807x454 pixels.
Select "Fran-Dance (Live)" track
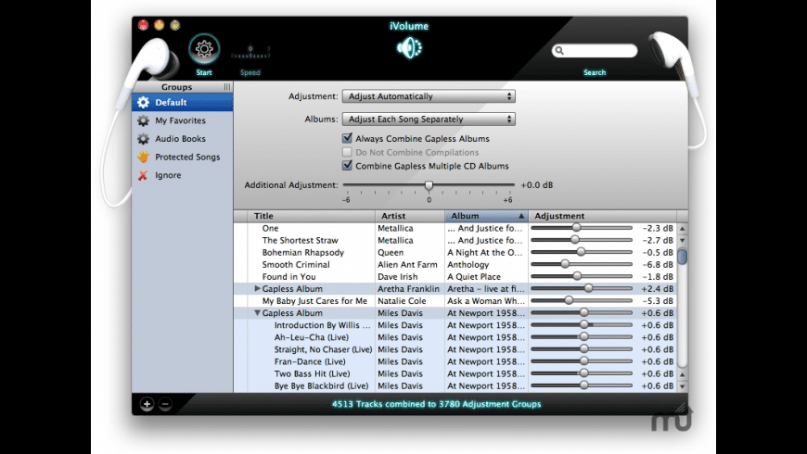point(310,361)
